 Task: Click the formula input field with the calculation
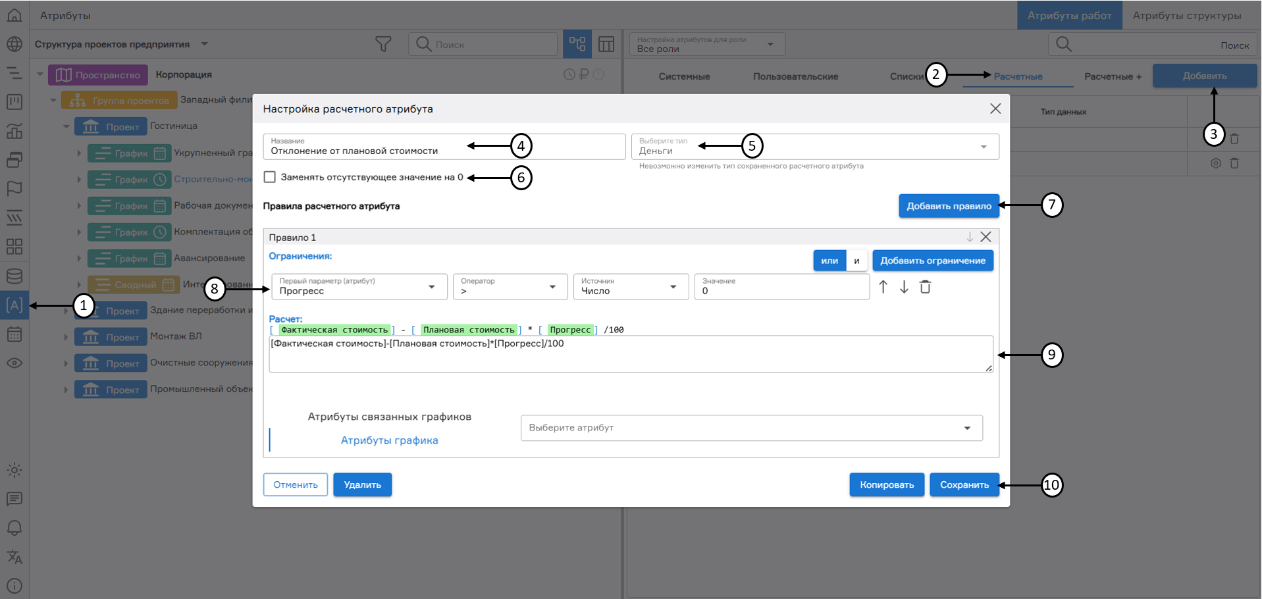pyautogui.click(x=631, y=353)
